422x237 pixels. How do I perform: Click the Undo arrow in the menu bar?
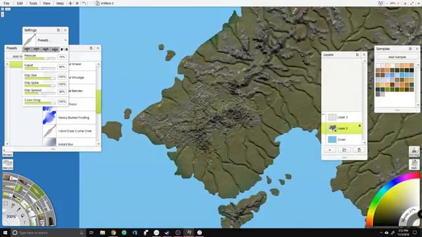pyautogui.click(x=84, y=3)
